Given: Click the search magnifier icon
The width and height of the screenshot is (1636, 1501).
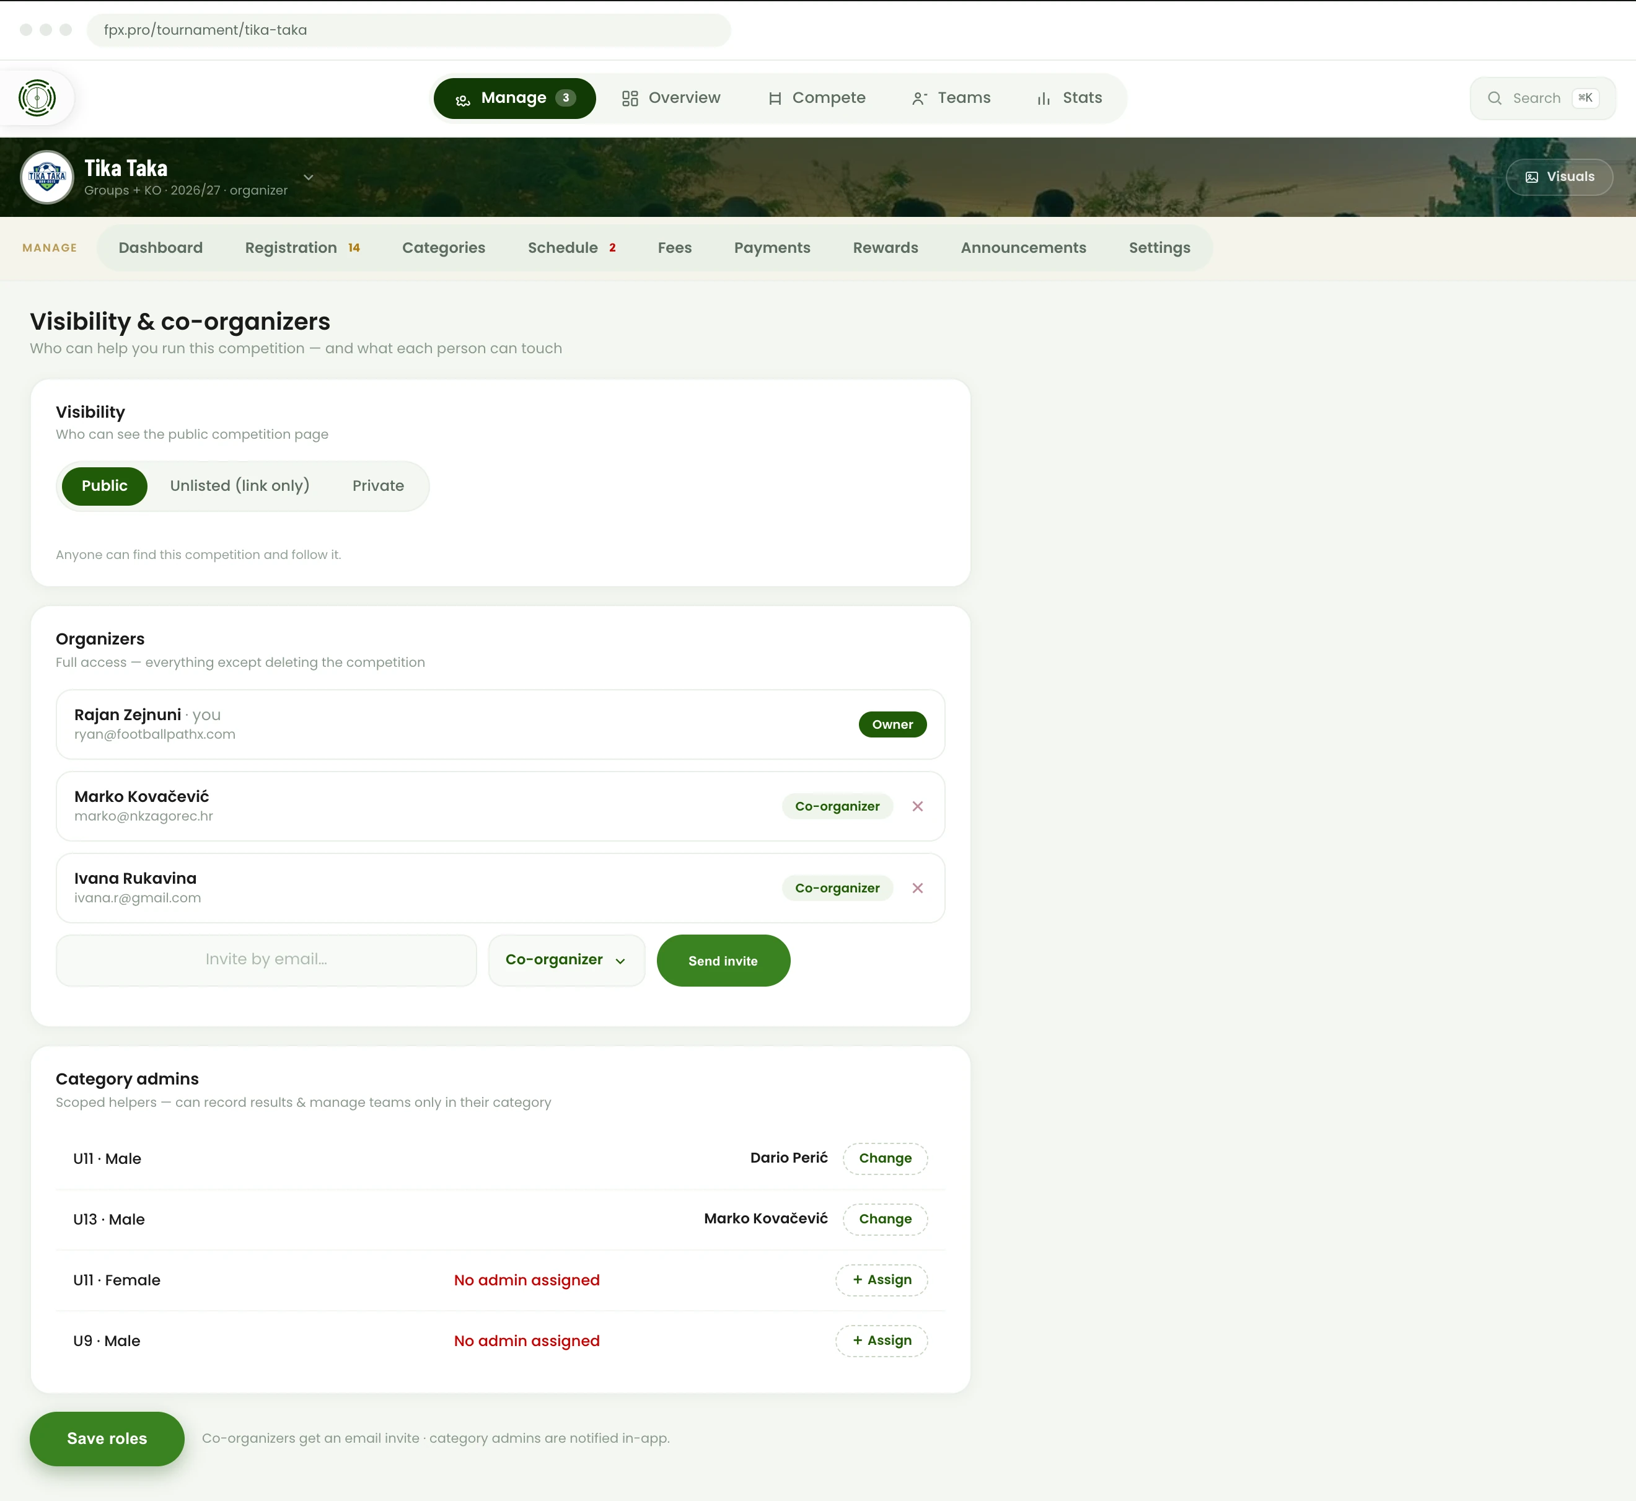Looking at the screenshot, I should [1495, 99].
